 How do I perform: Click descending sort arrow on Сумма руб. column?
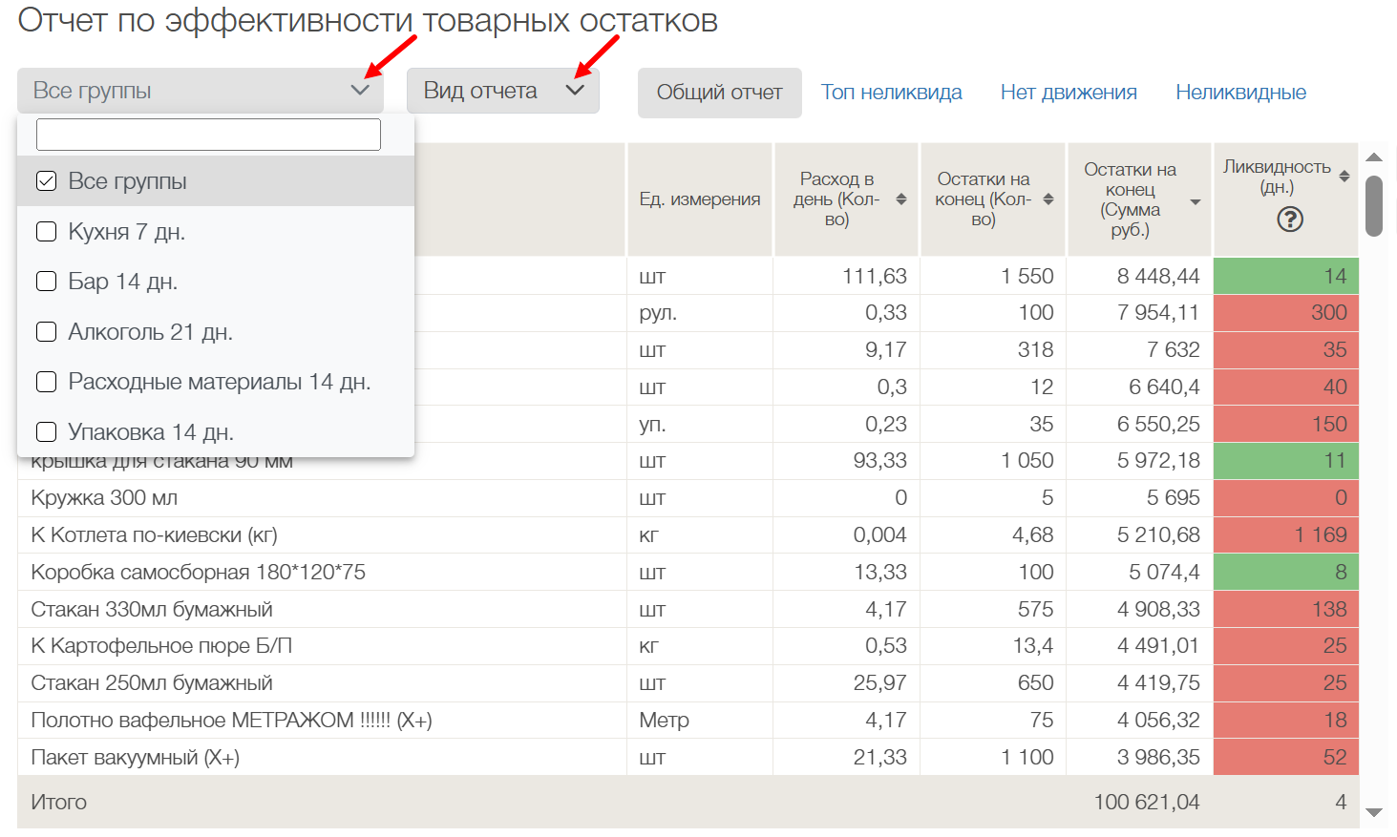coord(1195,202)
